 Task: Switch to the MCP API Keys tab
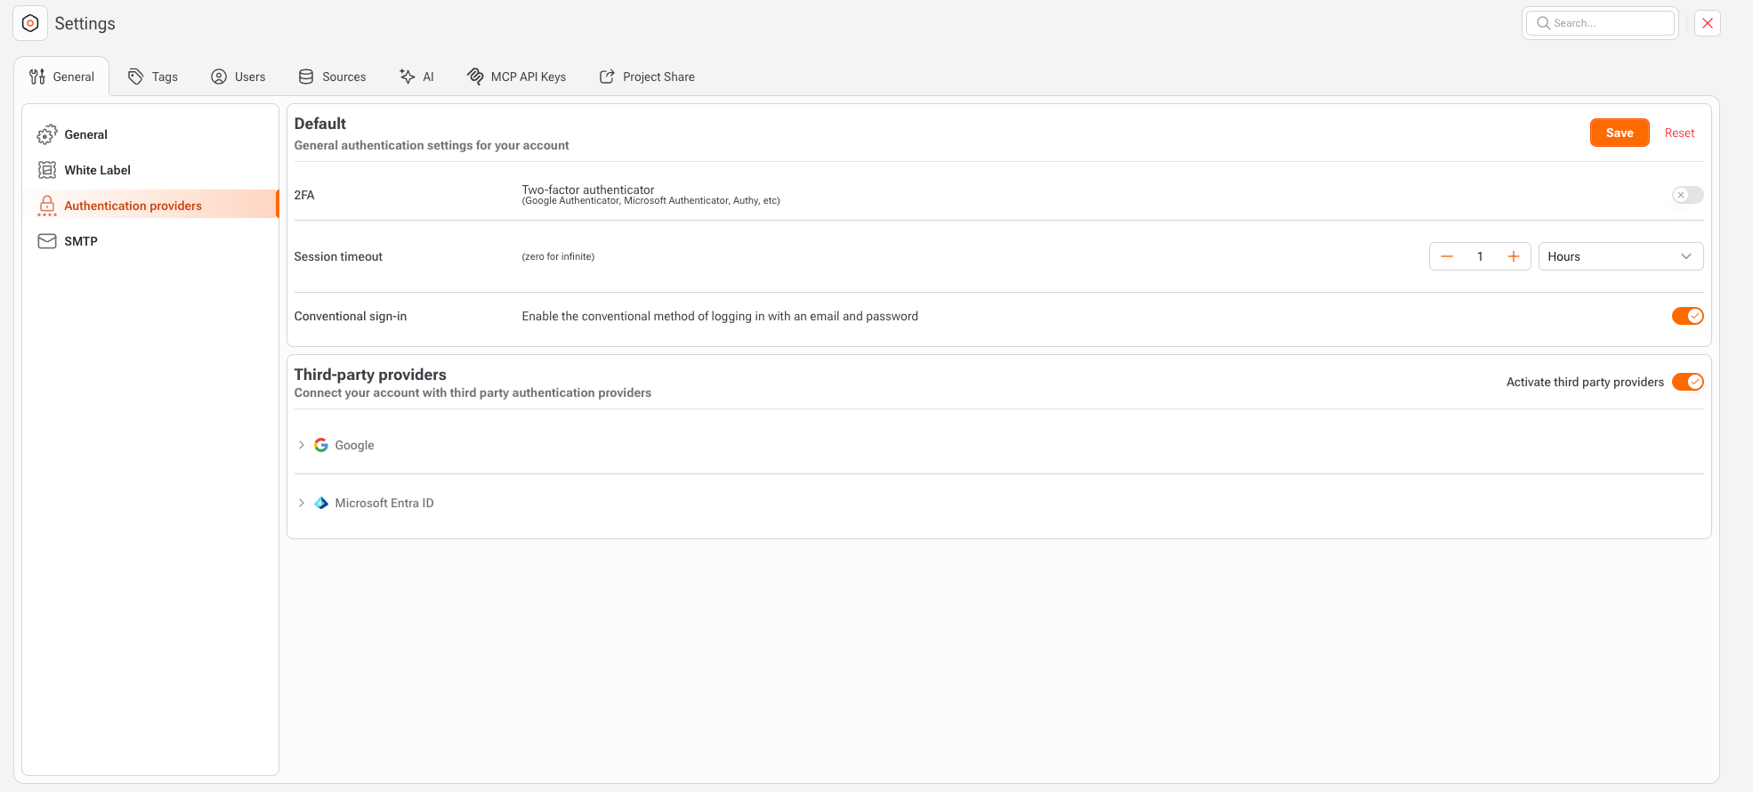[517, 77]
